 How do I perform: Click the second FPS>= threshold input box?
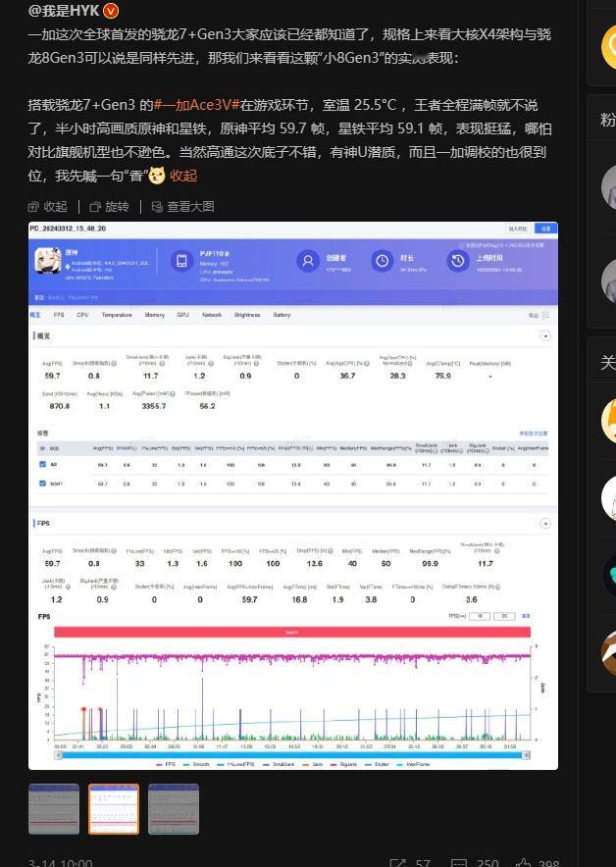click(504, 616)
